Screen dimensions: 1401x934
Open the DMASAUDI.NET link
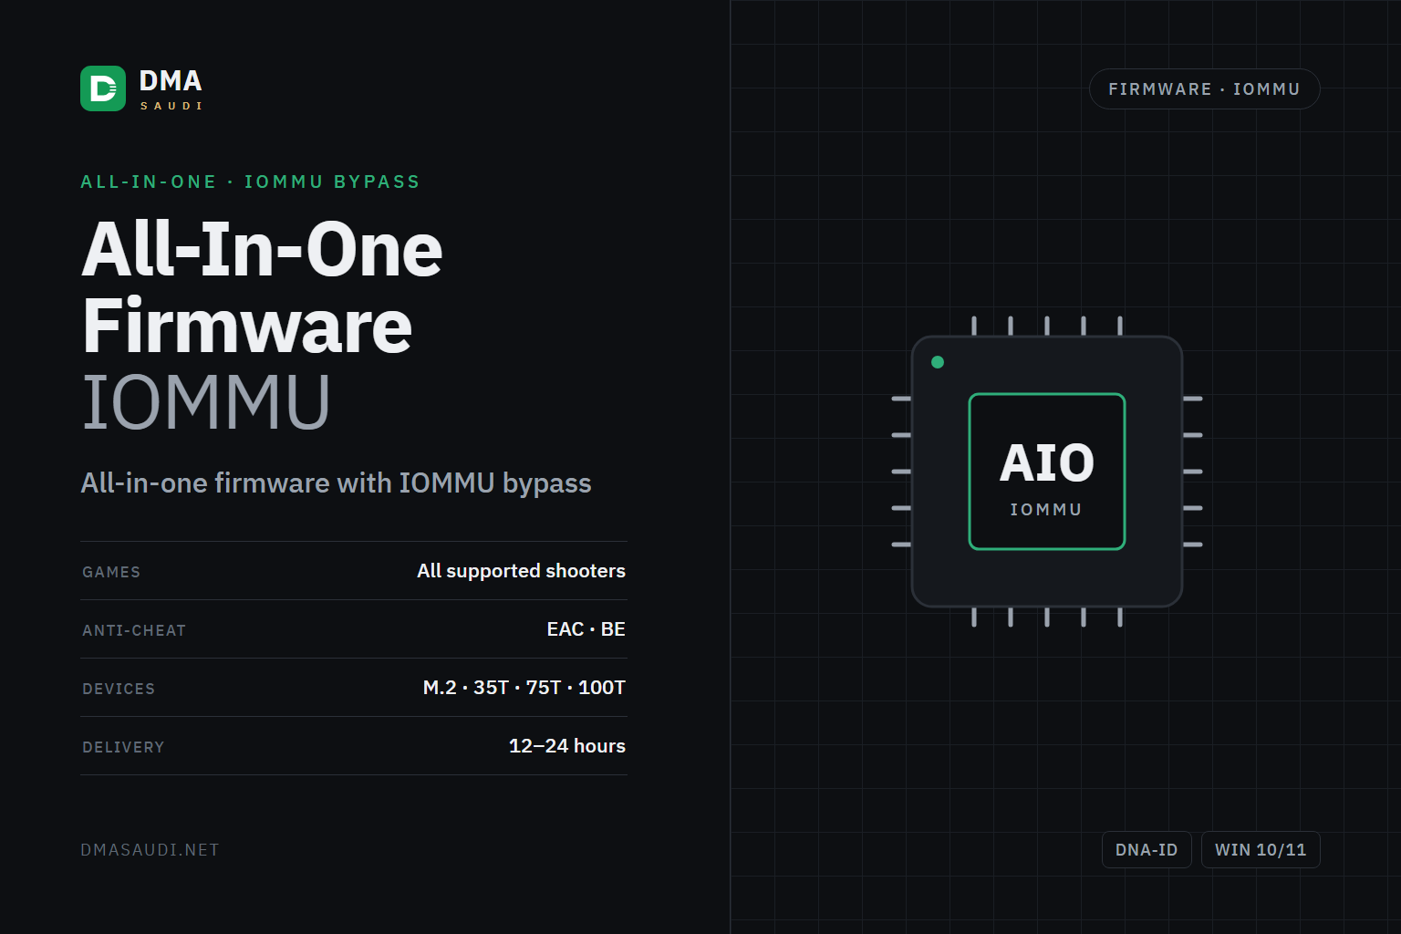point(150,850)
